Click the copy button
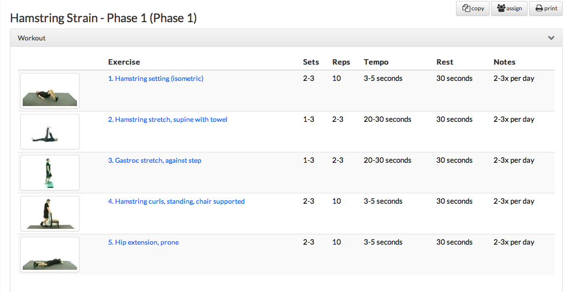Viewport: 570px width, 292px height. click(472, 8)
